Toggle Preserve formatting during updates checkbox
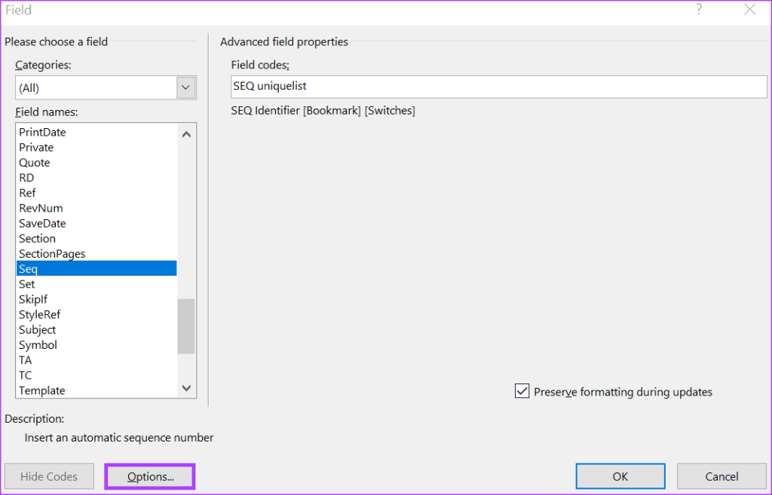The image size is (772, 495). click(x=522, y=391)
